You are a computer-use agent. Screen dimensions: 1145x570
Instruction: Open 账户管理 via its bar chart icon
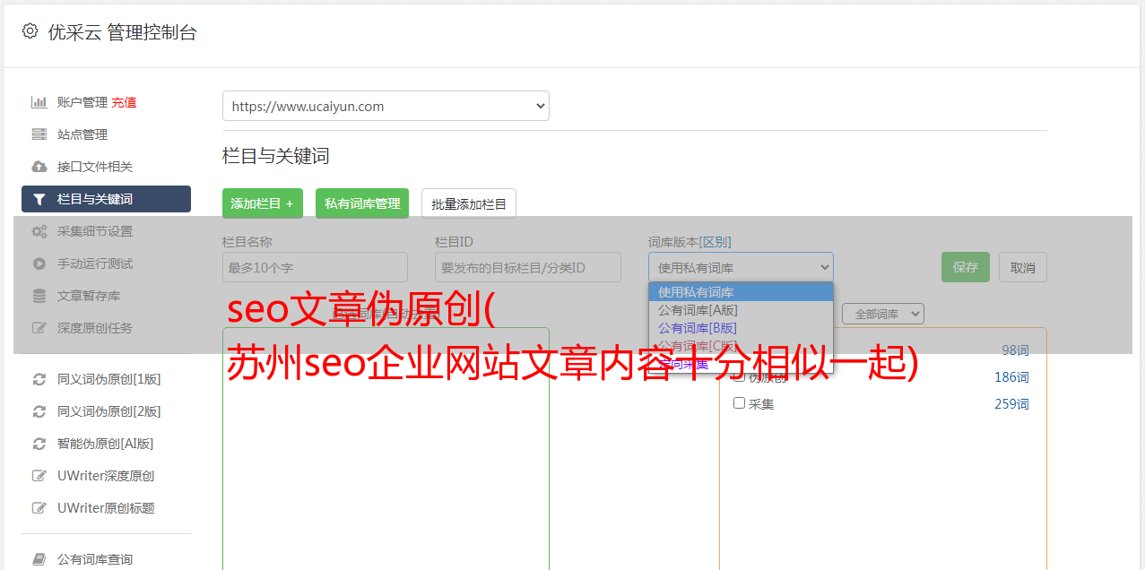point(39,102)
